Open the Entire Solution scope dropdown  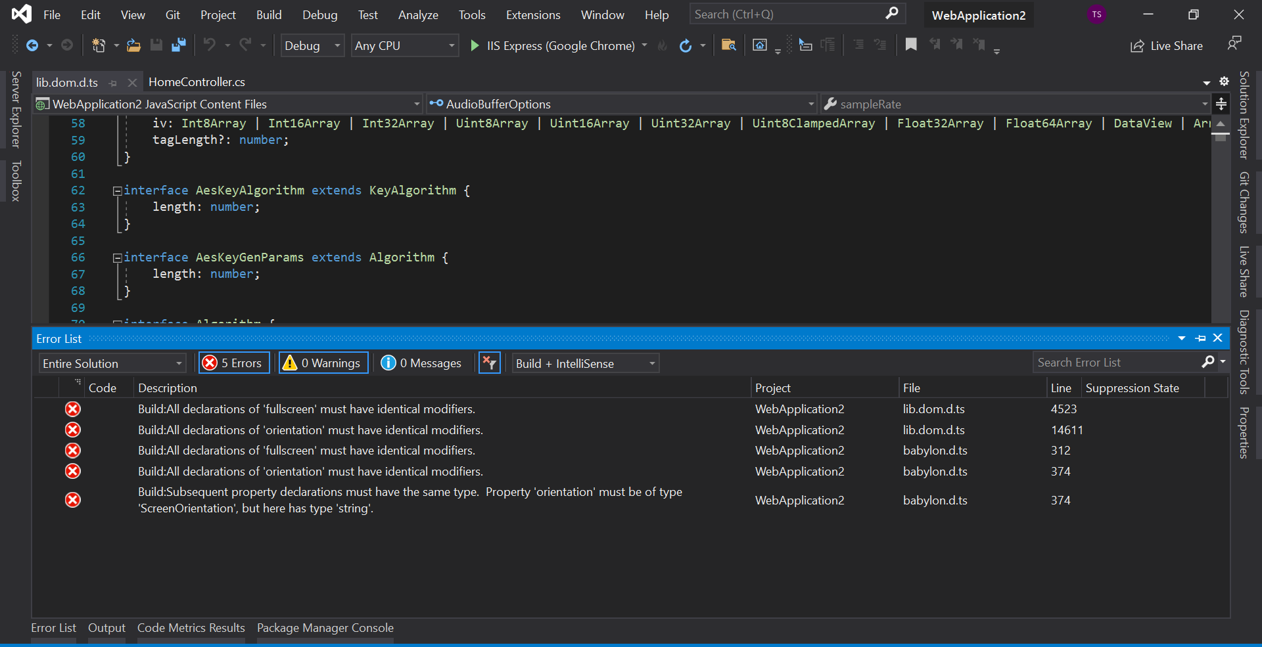click(112, 363)
